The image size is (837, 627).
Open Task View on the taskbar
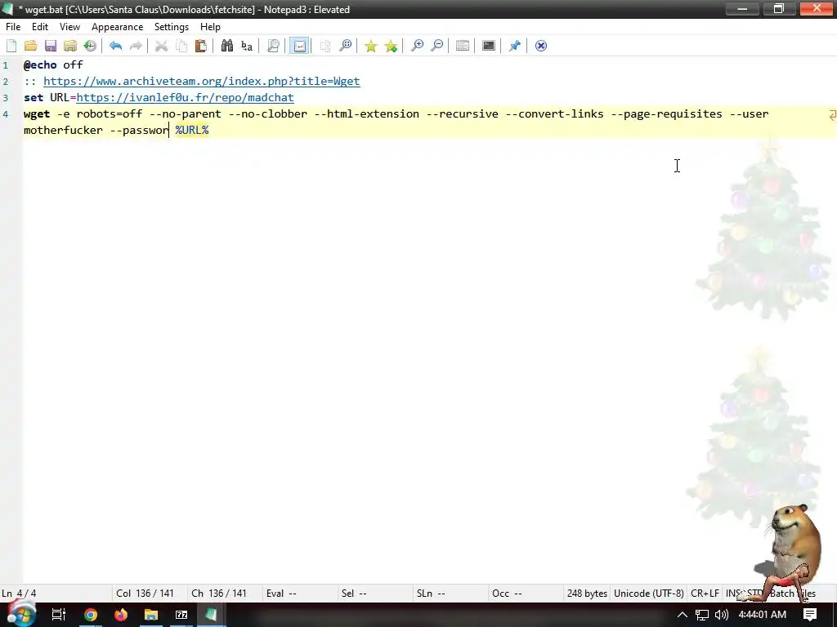tap(58, 615)
